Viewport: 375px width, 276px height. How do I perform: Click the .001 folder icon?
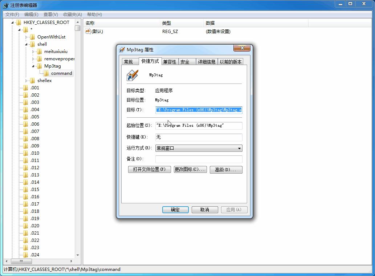coord(25,88)
